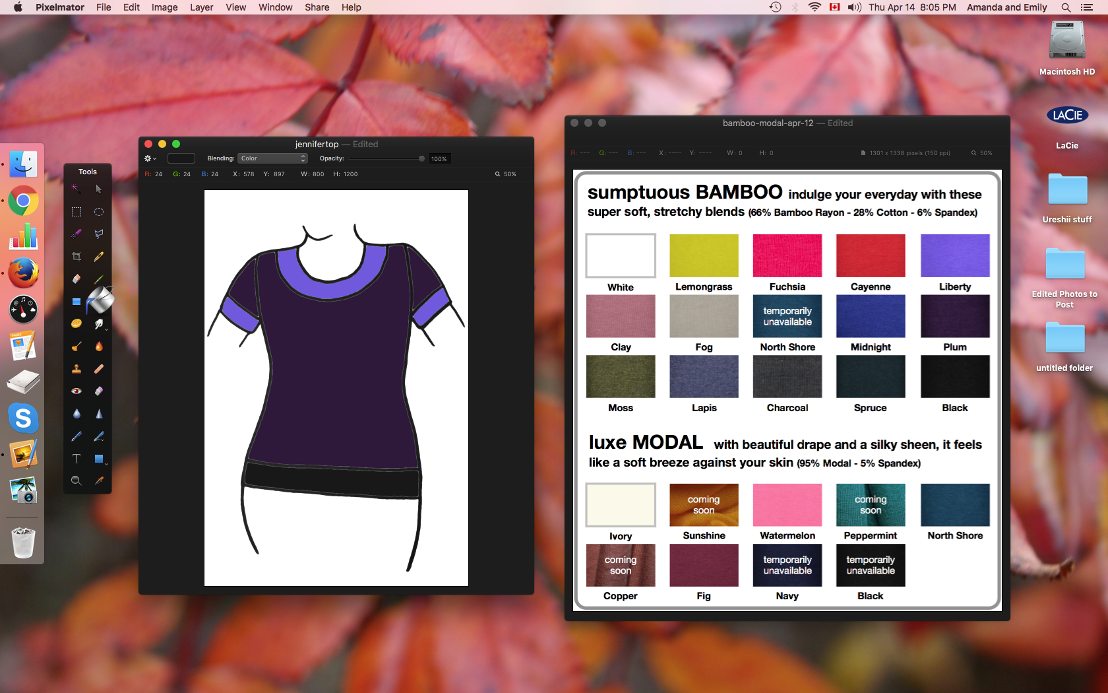Viewport: 1108px width, 693px height.
Task: Open Spotlight search in menu bar
Action: coord(1066,7)
